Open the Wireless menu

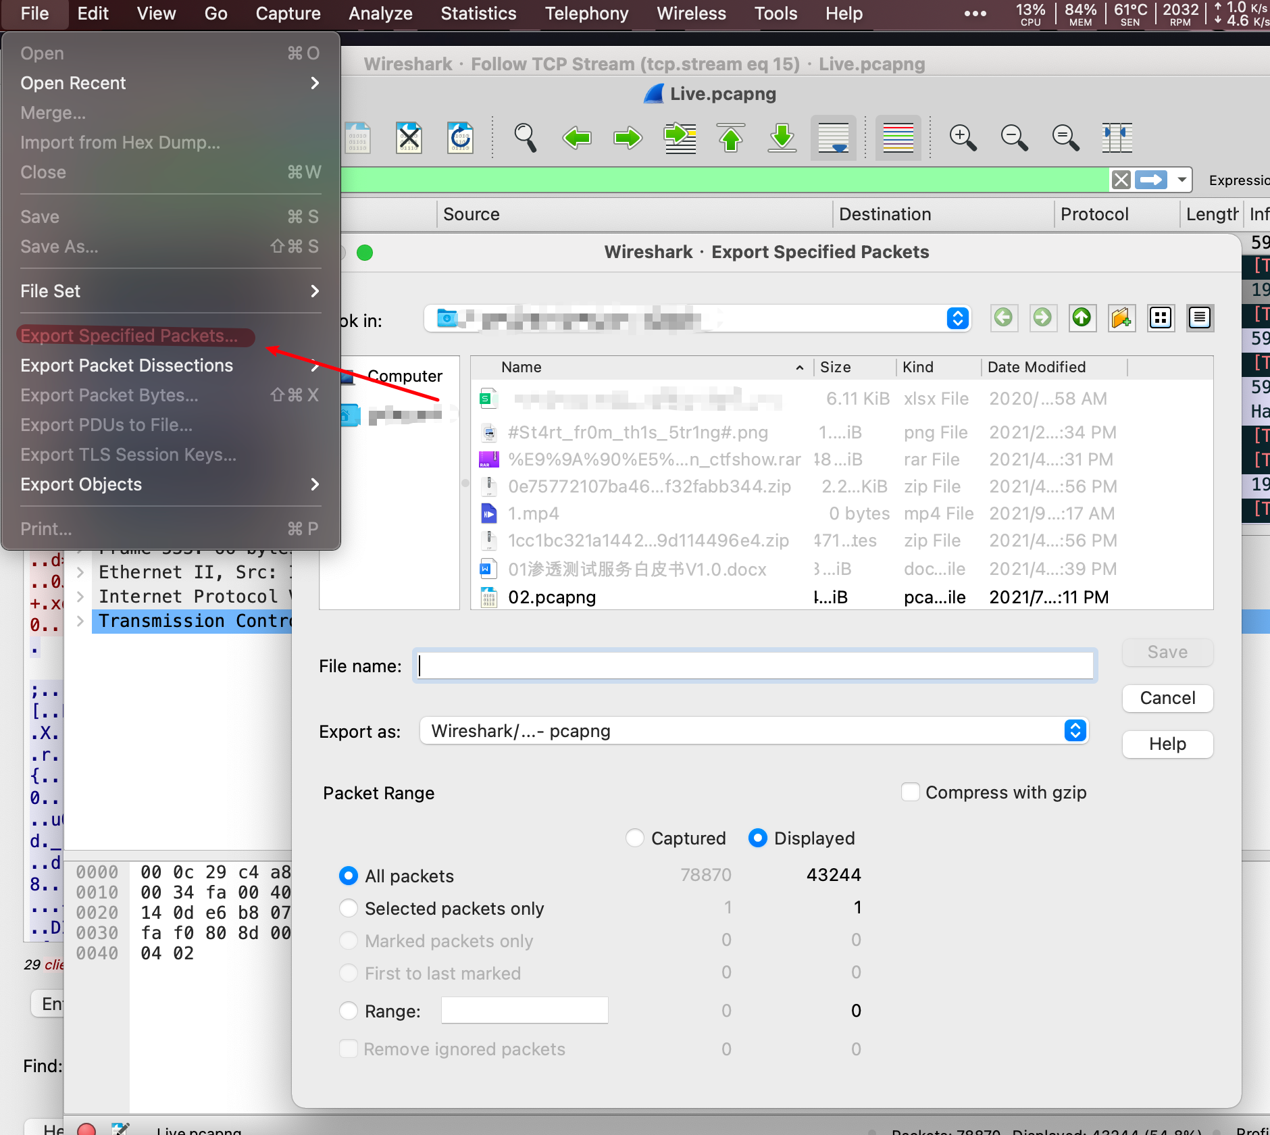(691, 14)
